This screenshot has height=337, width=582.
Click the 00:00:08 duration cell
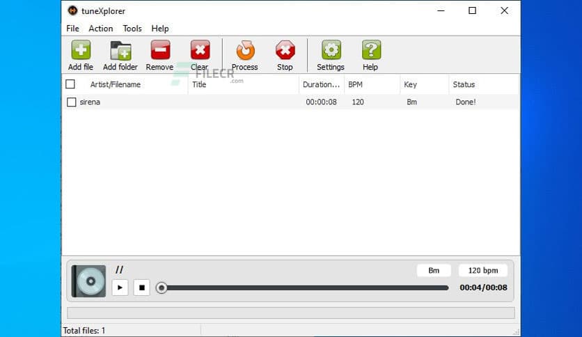[x=322, y=102]
